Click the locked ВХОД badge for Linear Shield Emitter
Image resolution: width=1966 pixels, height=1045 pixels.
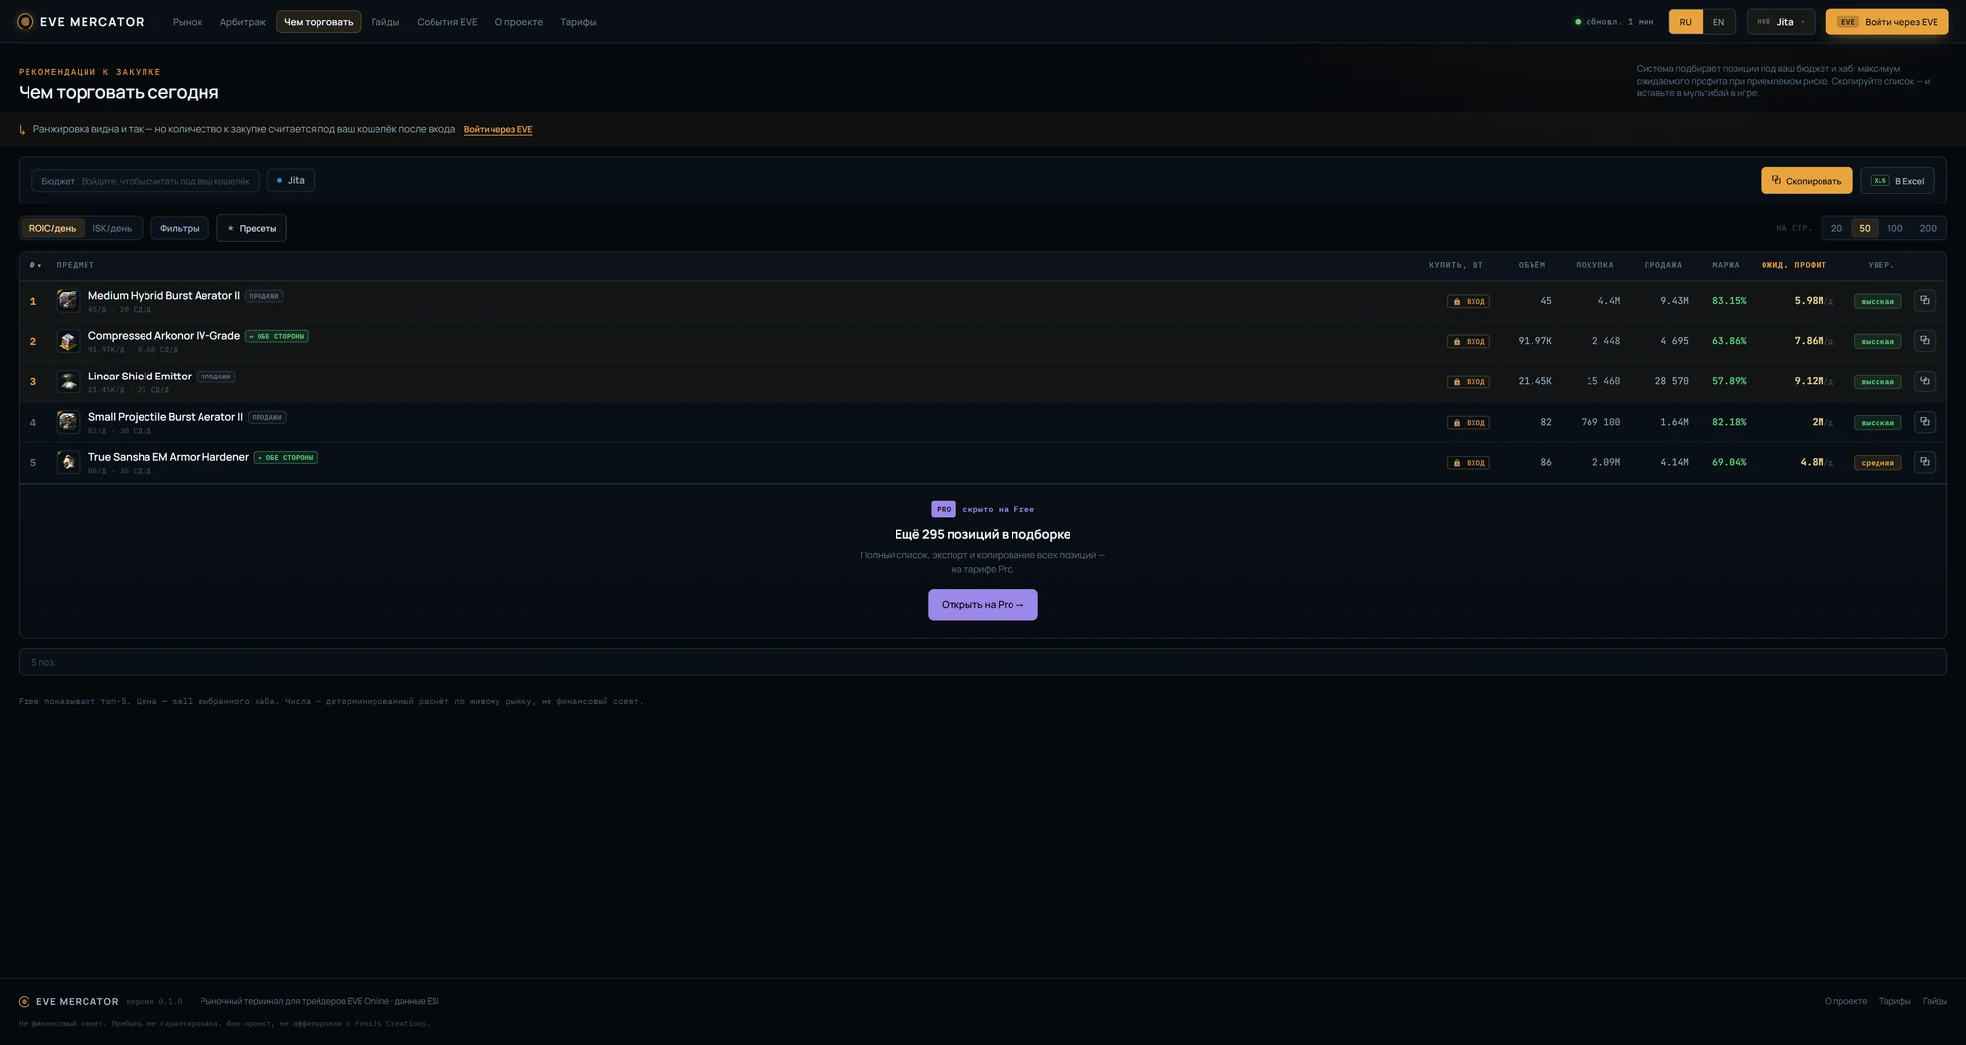[1469, 382]
